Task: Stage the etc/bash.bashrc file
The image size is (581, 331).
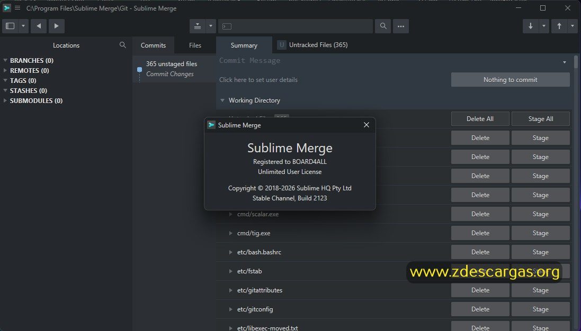Action: (541, 252)
